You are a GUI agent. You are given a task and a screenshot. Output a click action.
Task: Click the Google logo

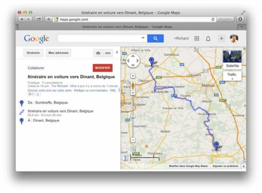coord(36,39)
